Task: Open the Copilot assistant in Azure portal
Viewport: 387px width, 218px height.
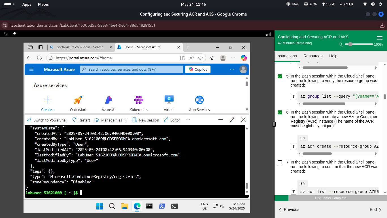Action: [x=197, y=69]
